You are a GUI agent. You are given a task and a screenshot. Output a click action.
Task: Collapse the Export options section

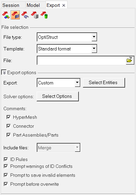click(x=4, y=72)
